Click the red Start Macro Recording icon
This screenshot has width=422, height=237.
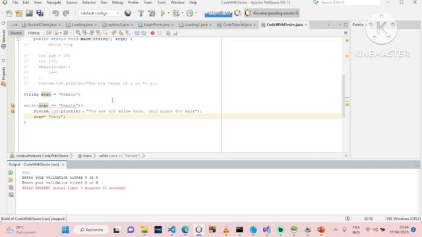pyautogui.click(x=152, y=33)
